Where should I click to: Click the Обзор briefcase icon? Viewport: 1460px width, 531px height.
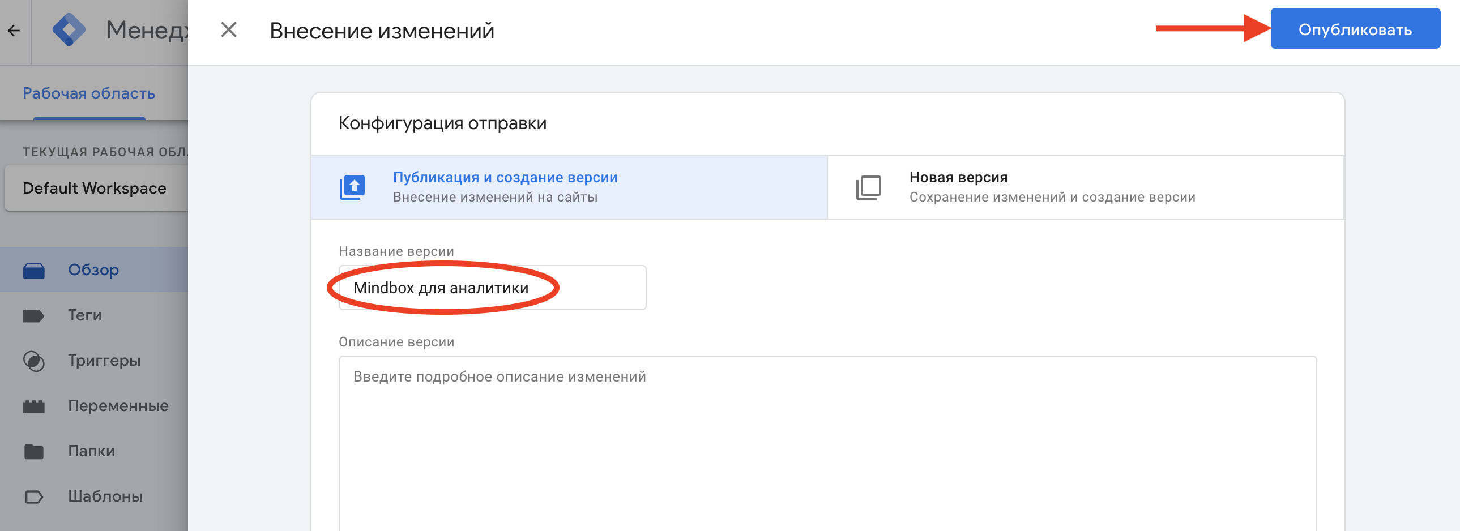[x=34, y=271]
